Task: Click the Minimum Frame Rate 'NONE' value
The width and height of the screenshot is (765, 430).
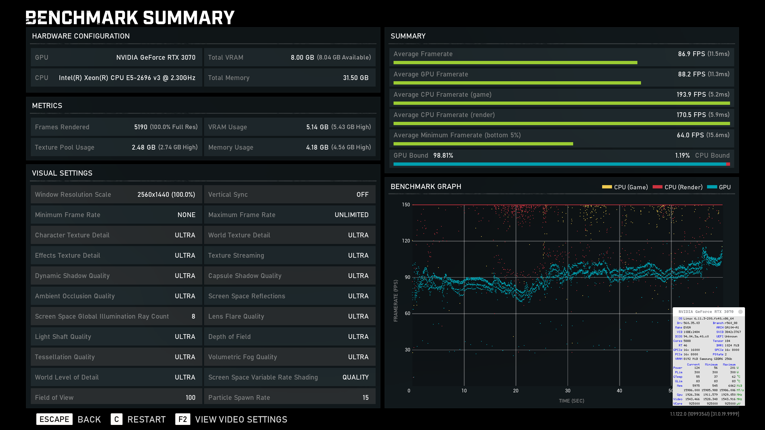Action: pyautogui.click(x=186, y=215)
